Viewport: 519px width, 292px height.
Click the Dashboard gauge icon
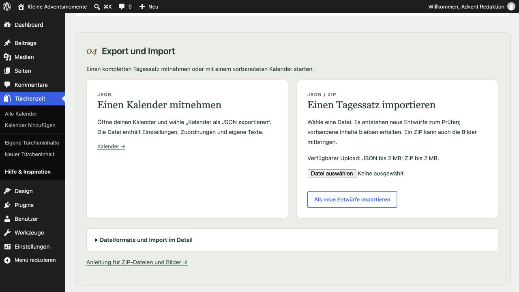pyautogui.click(x=7, y=25)
